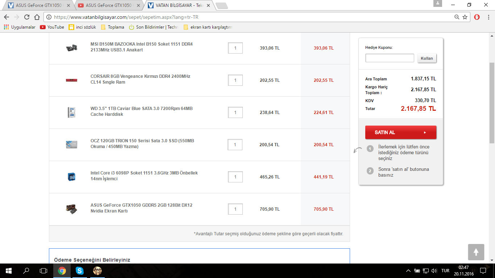Image resolution: width=495 pixels, height=278 pixels.
Task: Open the Windows Start menu
Action: click(9, 271)
